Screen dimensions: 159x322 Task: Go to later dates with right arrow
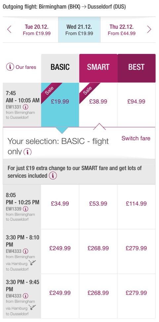coord(149,29)
